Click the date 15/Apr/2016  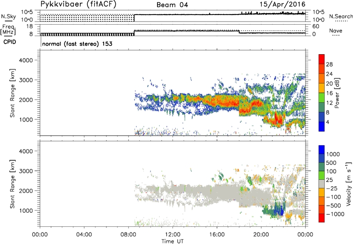[x=282, y=4]
